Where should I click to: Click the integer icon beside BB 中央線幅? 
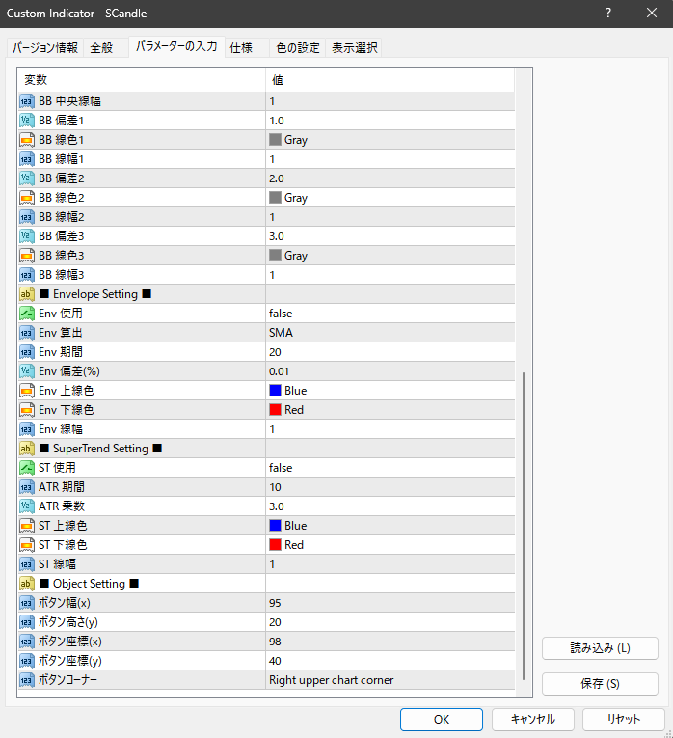click(27, 101)
